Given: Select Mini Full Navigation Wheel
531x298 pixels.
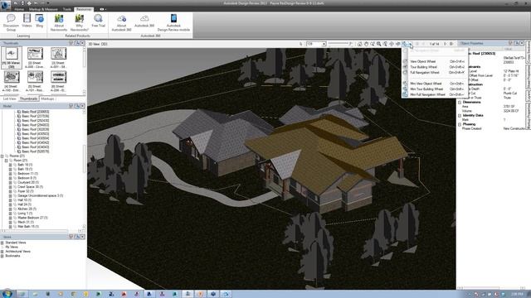Looking at the screenshot, I should click(x=435, y=94).
